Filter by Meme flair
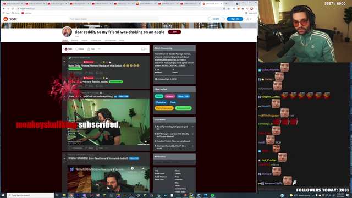This screenshot has width=352, height=198. pyautogui.click(x=159, y=96)
